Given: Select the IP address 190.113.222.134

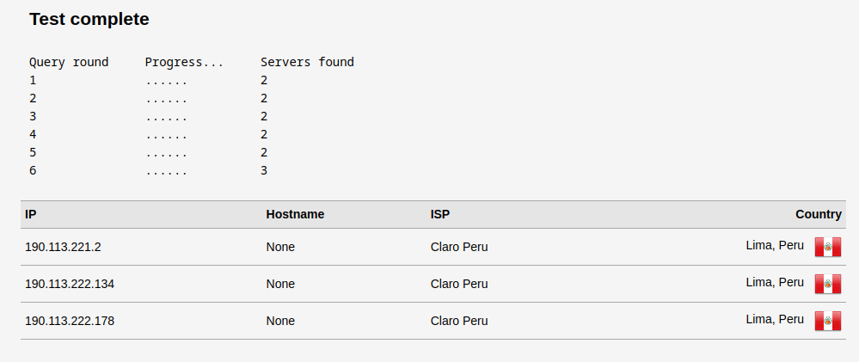Looking at the screenshot, I should [70, 284].
